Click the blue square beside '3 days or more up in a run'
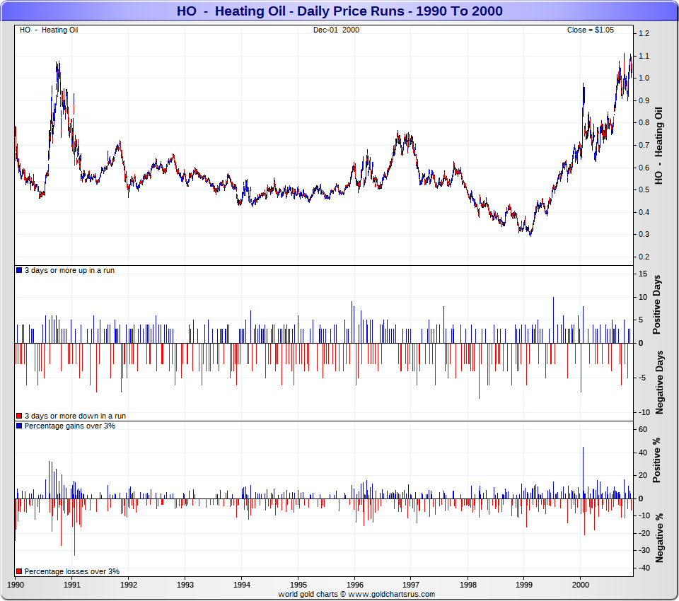 point(19,271)
